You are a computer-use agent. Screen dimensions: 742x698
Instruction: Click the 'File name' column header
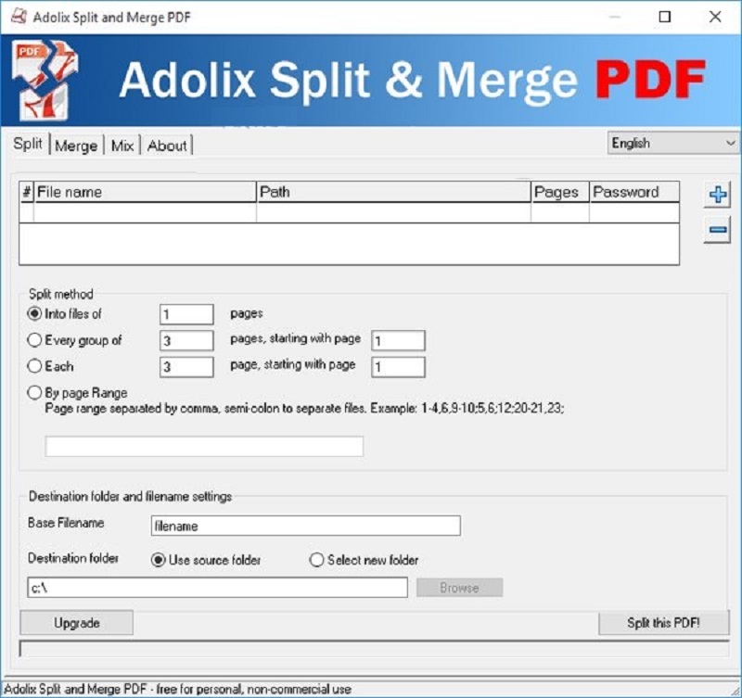145,192
